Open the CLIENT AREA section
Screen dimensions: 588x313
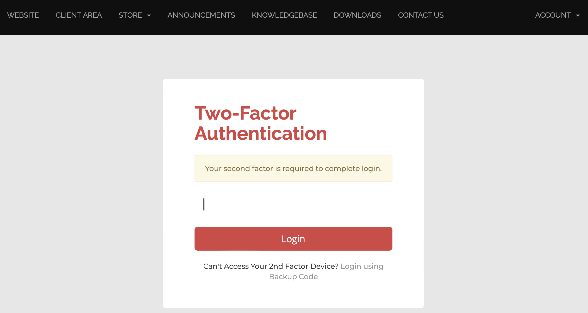pos(78,15)
